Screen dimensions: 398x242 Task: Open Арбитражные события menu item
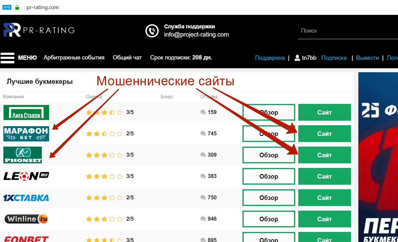pos(74,58)
